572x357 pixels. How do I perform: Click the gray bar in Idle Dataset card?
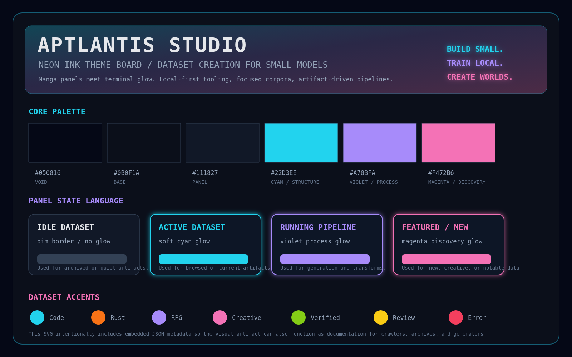[82, 259]
